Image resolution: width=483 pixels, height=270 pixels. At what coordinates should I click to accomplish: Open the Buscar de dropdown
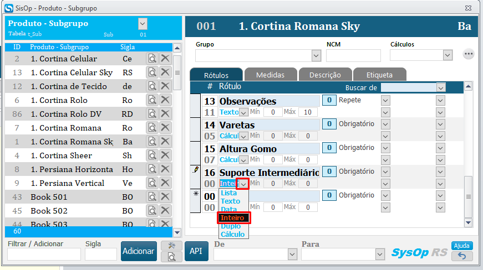click(441, 87)
